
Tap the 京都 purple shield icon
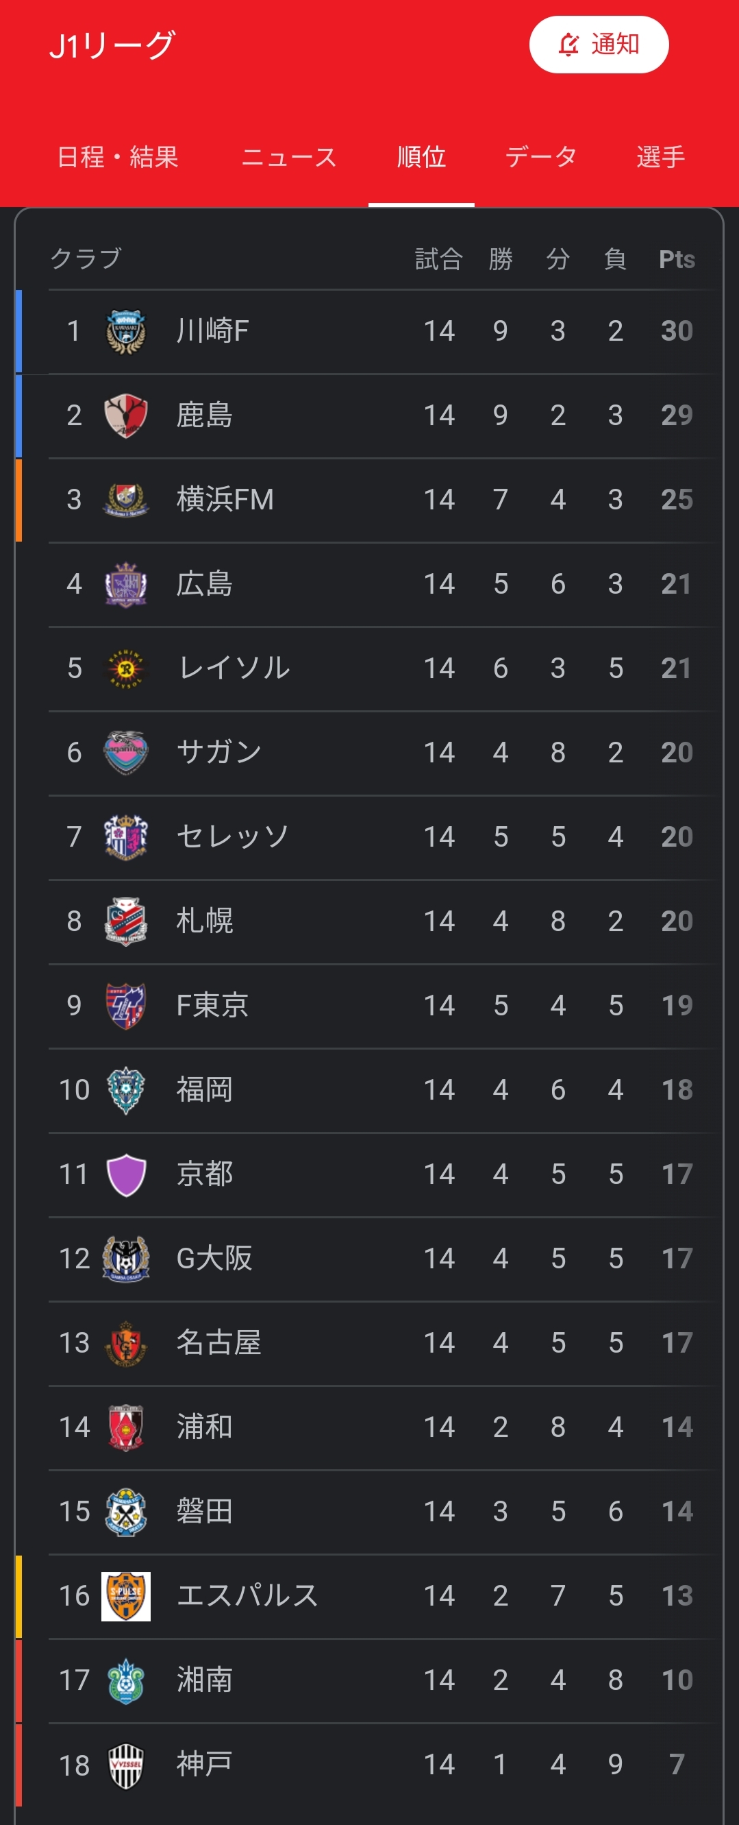[x=126, y=1174]
